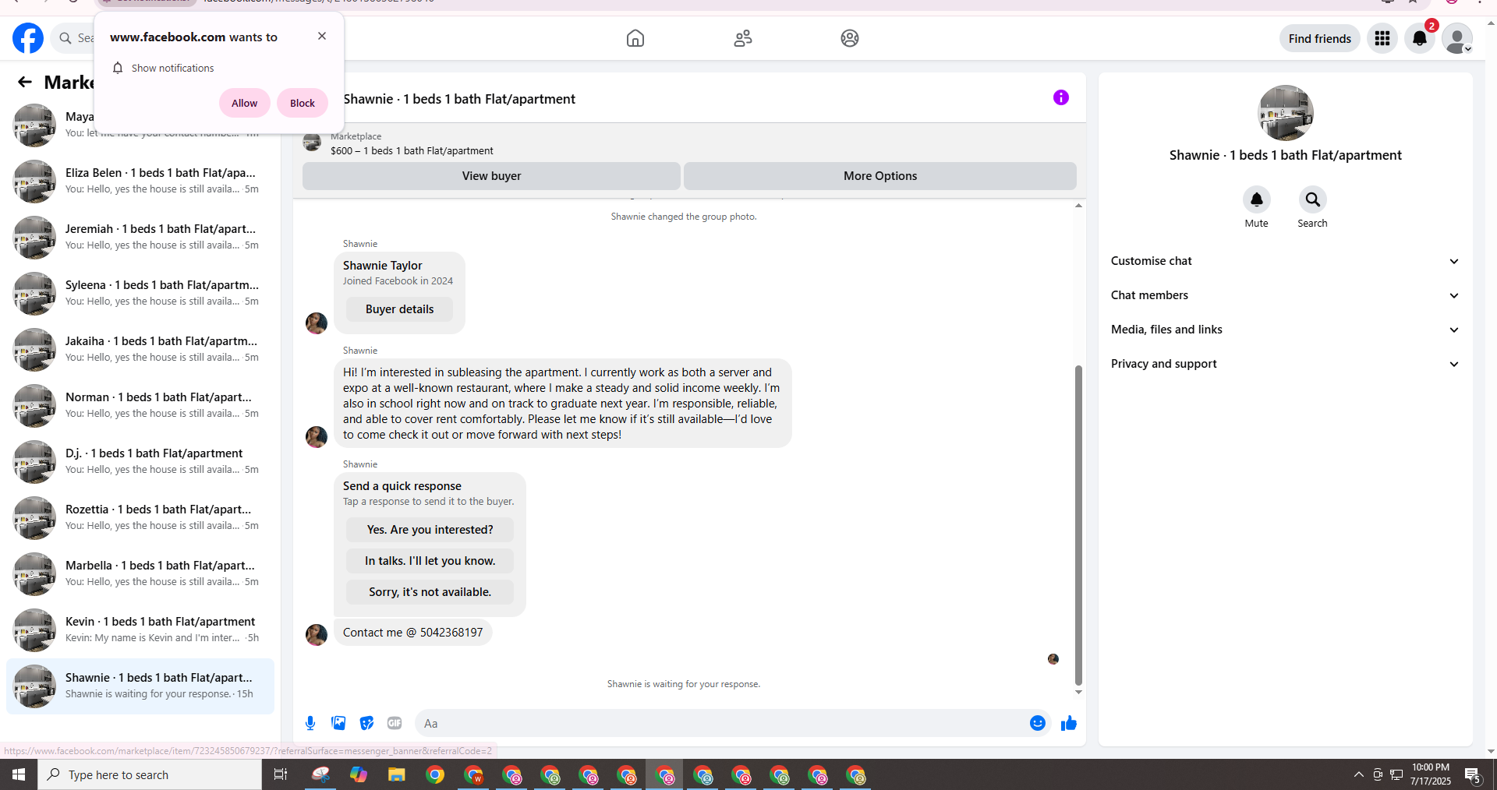
Task: Expand Media, files and links section
Action: pyautogui.click(x=1285, y=330)
